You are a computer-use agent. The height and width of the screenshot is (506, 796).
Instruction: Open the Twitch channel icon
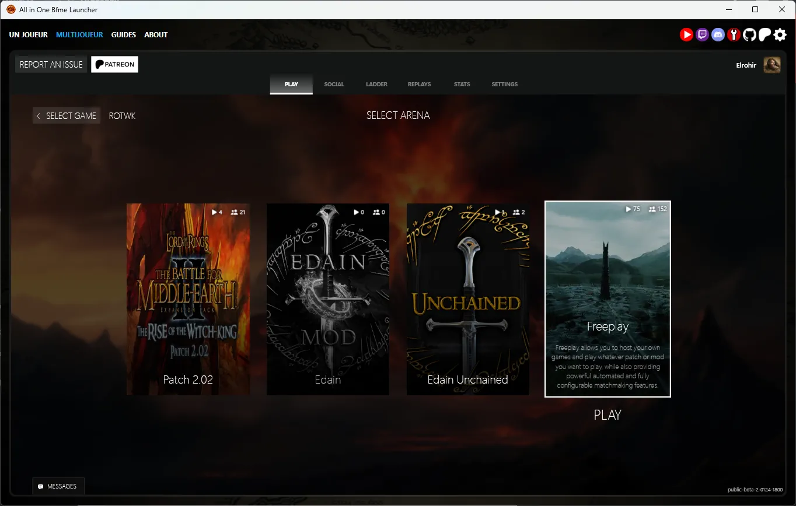pyautogui.click(x=702, y=35)
